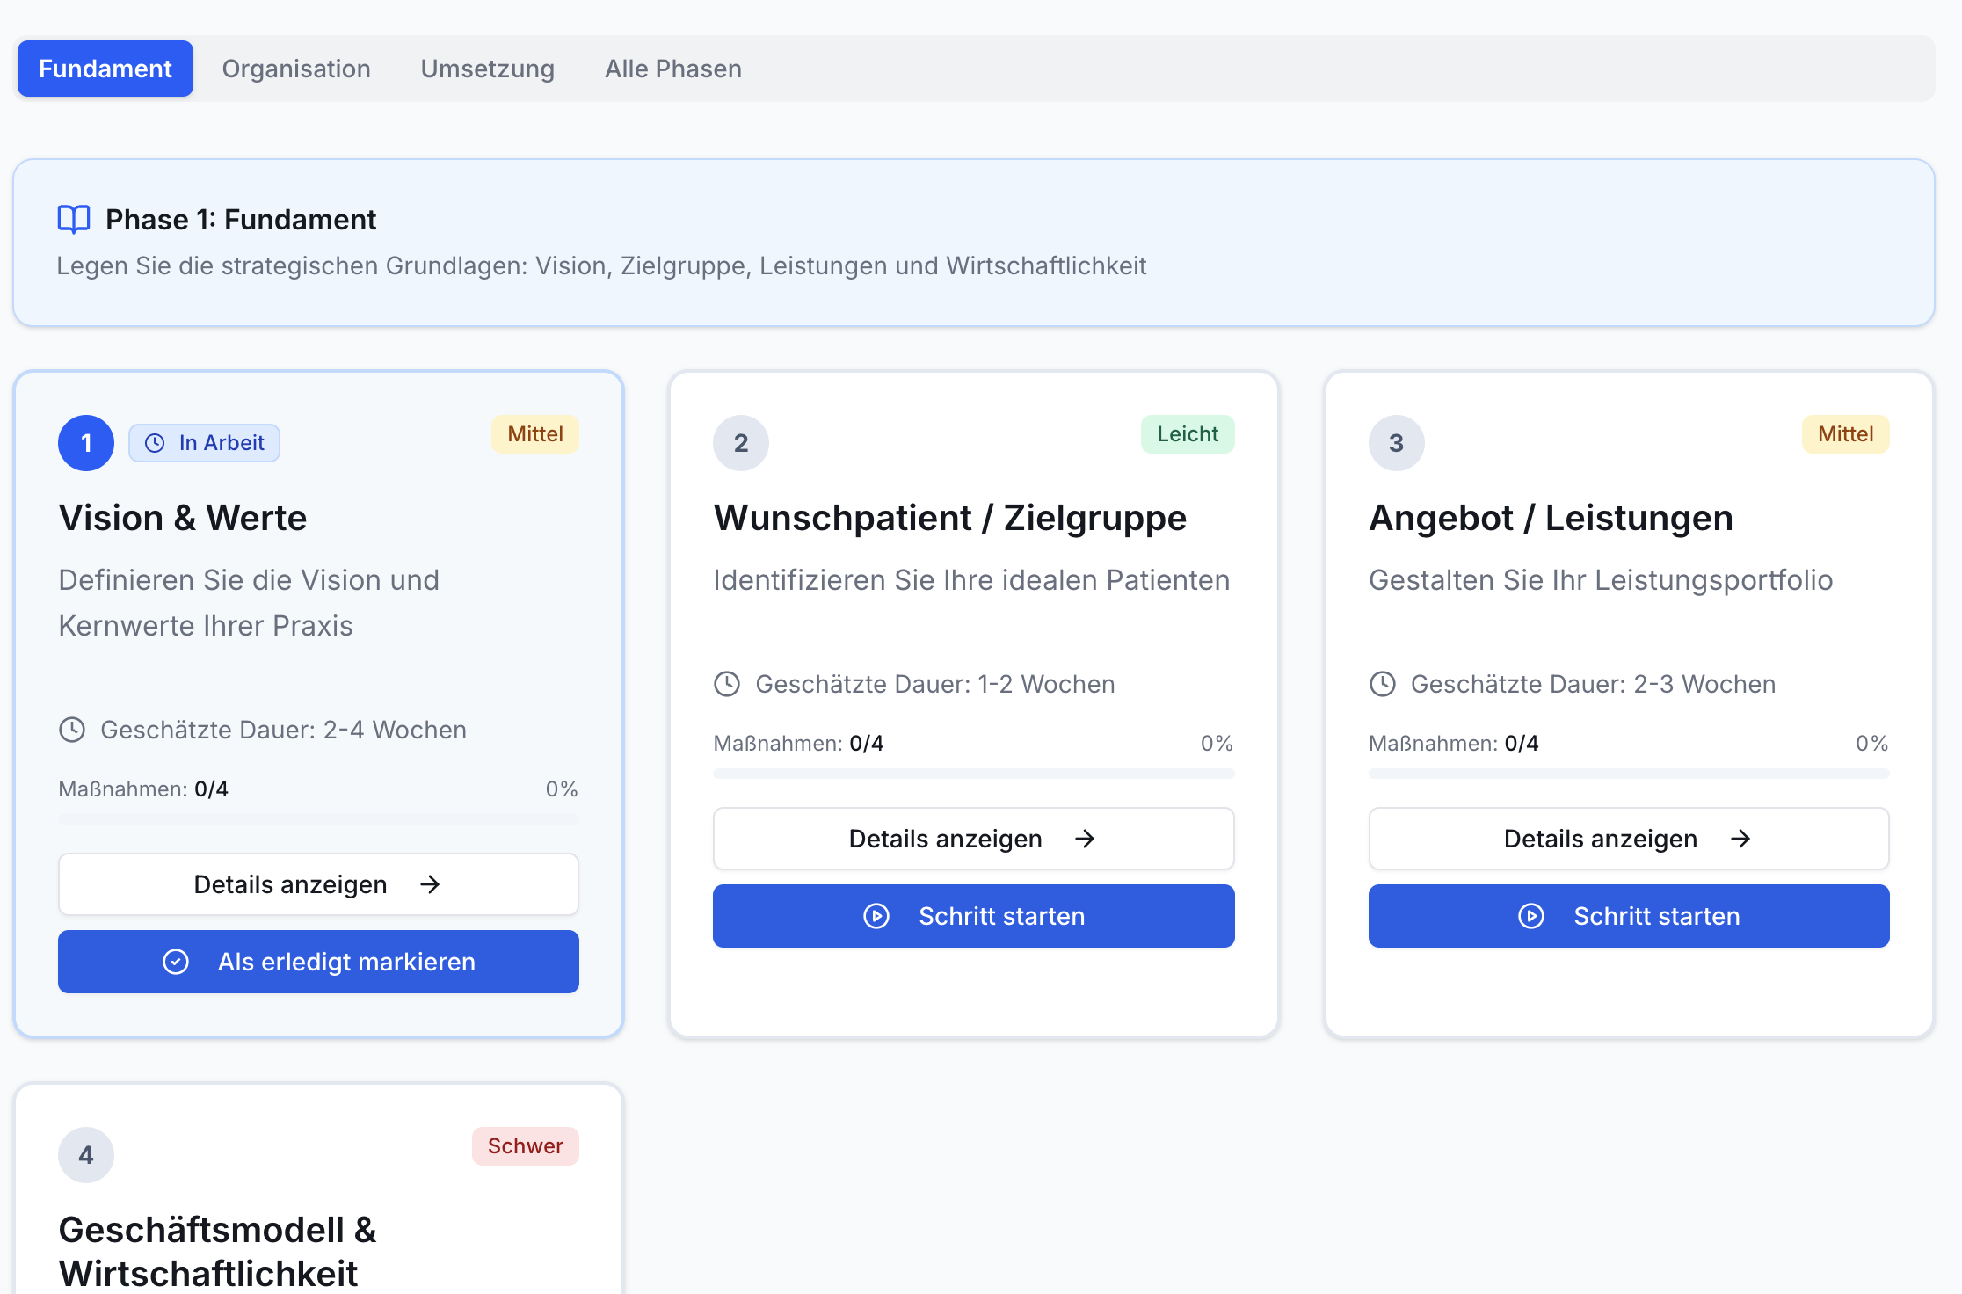
Task: Click the step 3 number badge
Action: point(1397,443)
